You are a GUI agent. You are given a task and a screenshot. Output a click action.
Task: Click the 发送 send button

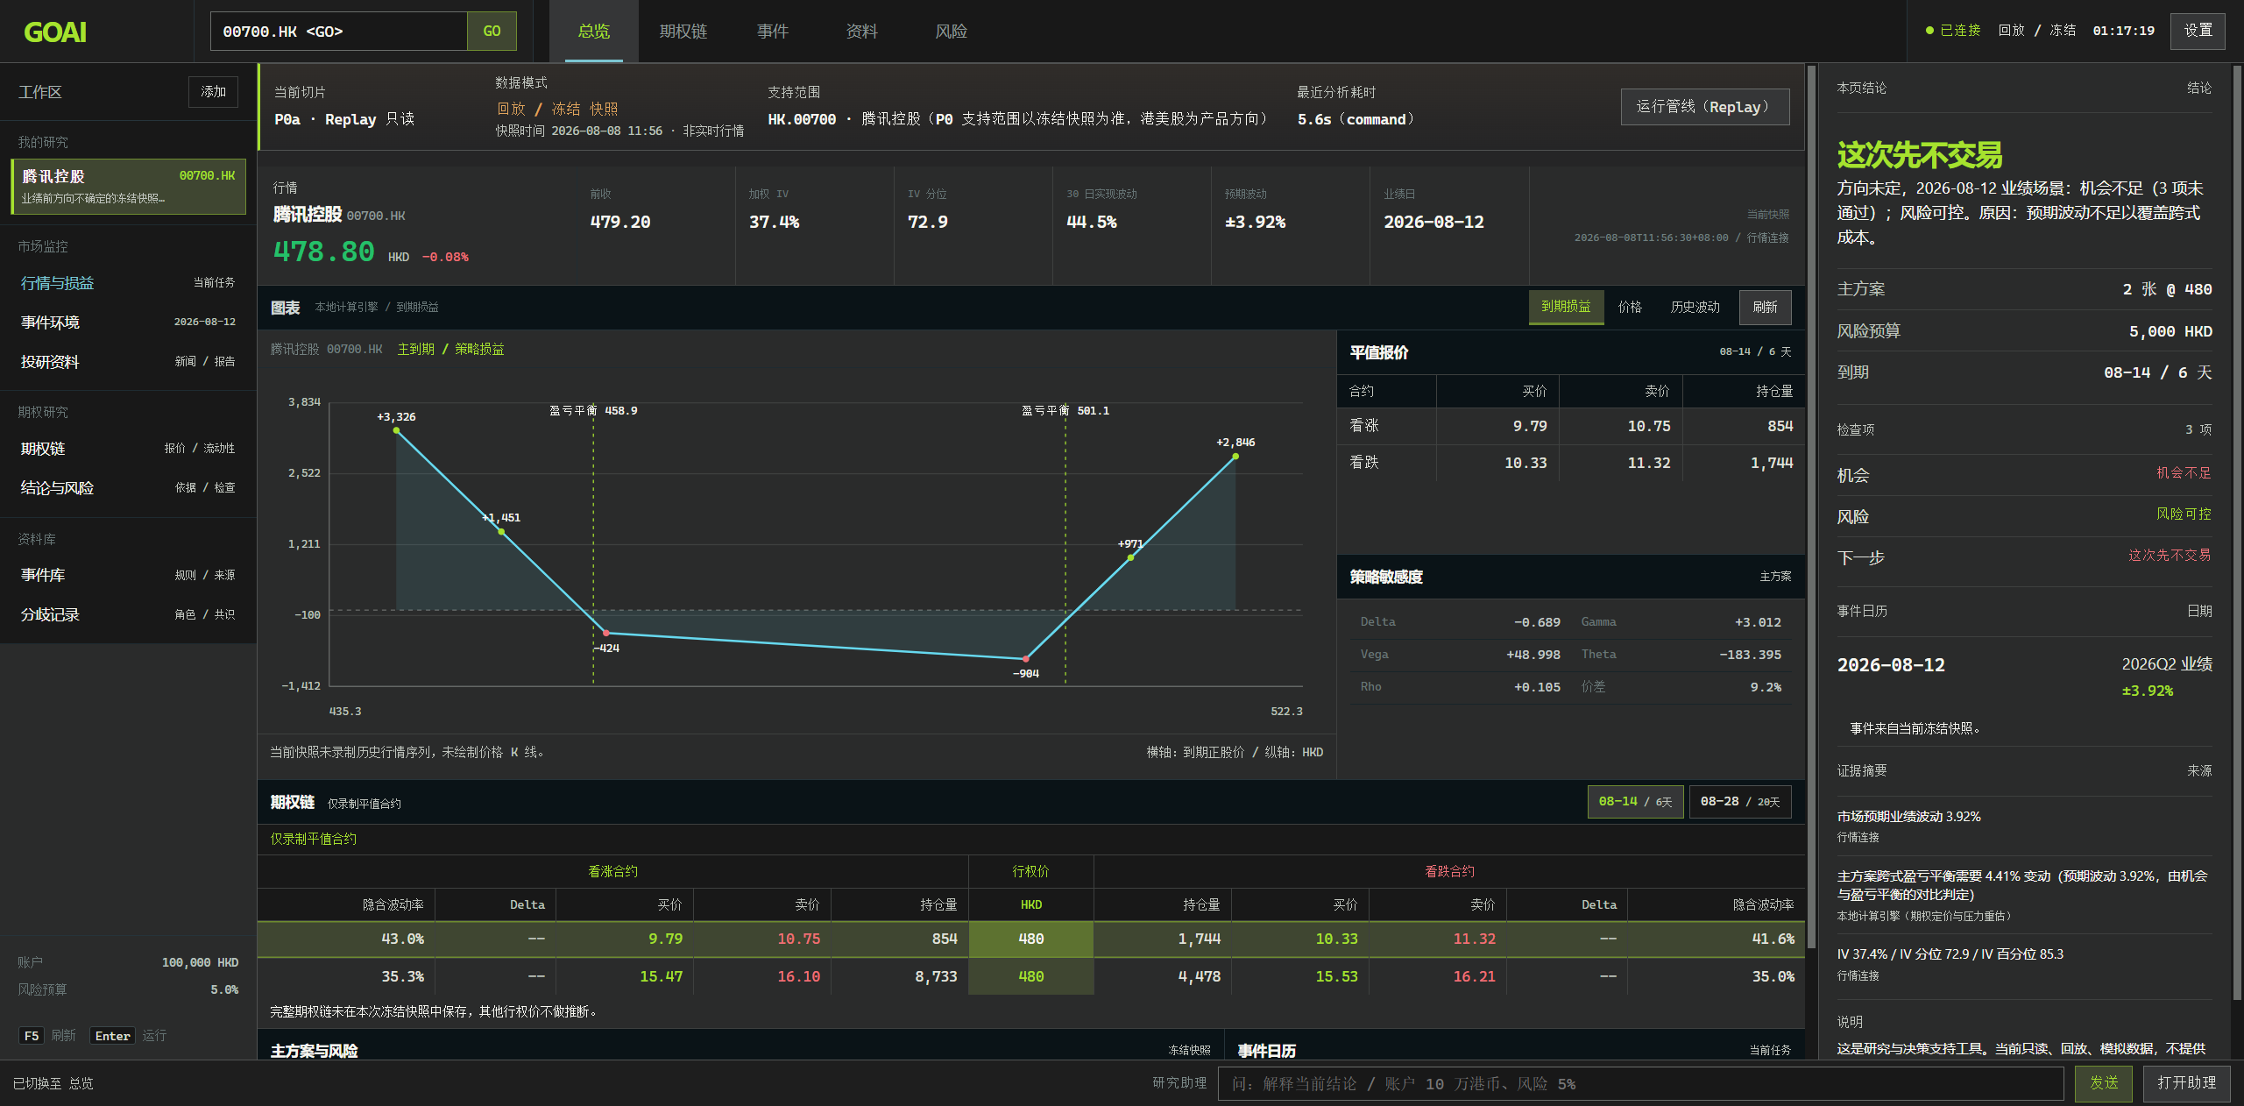(2104, 1083)
